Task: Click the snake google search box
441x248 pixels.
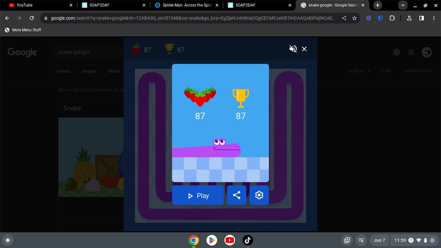Action: click(88, 52)
